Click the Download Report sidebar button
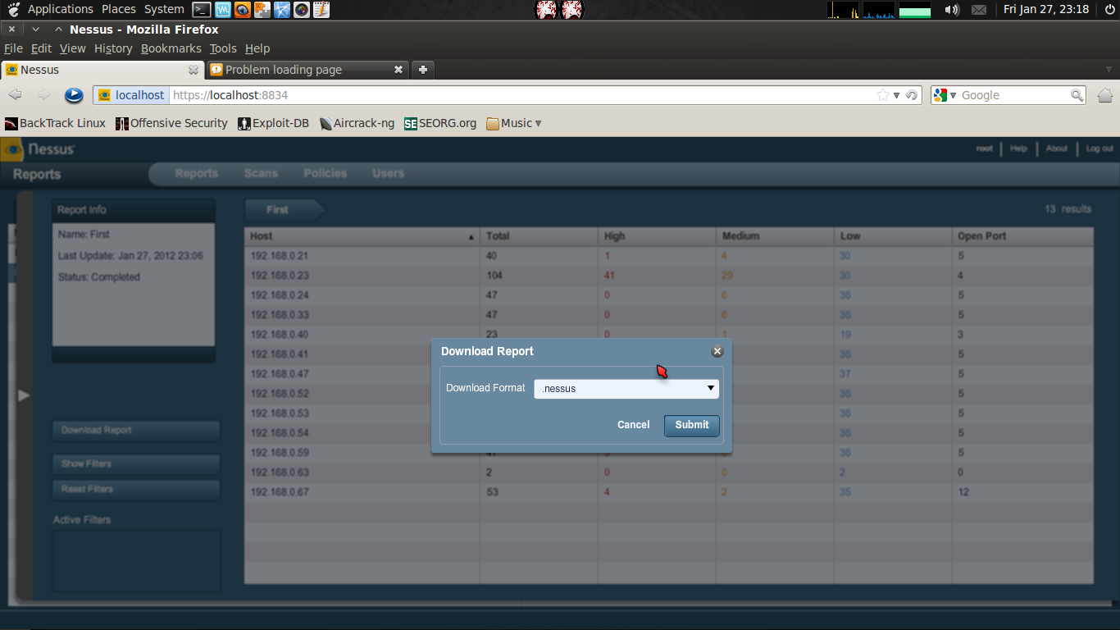The width and height of the screenshot is (1120, 630). 136,431
